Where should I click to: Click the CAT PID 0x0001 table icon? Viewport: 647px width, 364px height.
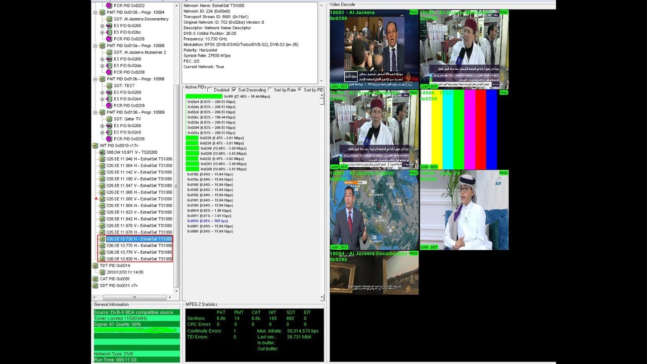click(96, 279)
